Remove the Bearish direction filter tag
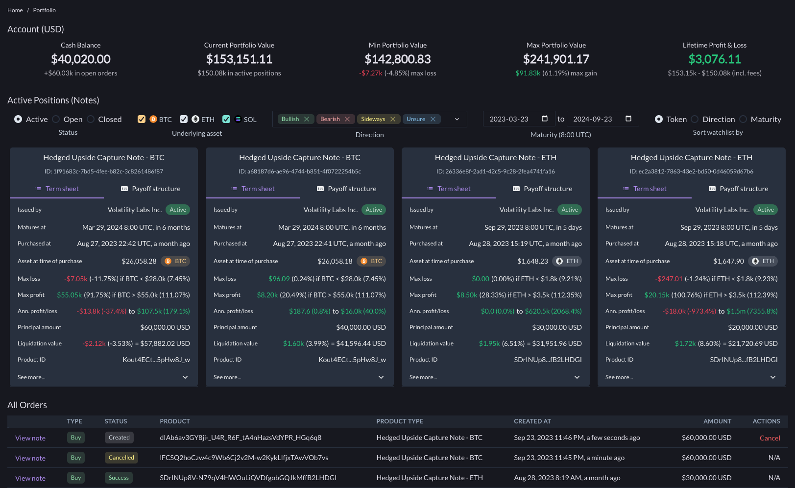The width and height of the screenshot is (795, 488). pyautogui.click(x=347, y=119)
